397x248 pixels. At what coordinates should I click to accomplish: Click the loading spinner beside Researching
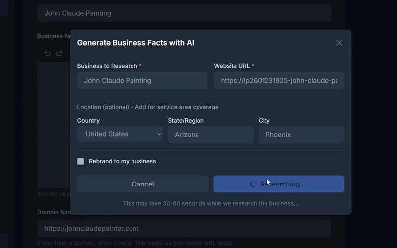coord(253,184)
